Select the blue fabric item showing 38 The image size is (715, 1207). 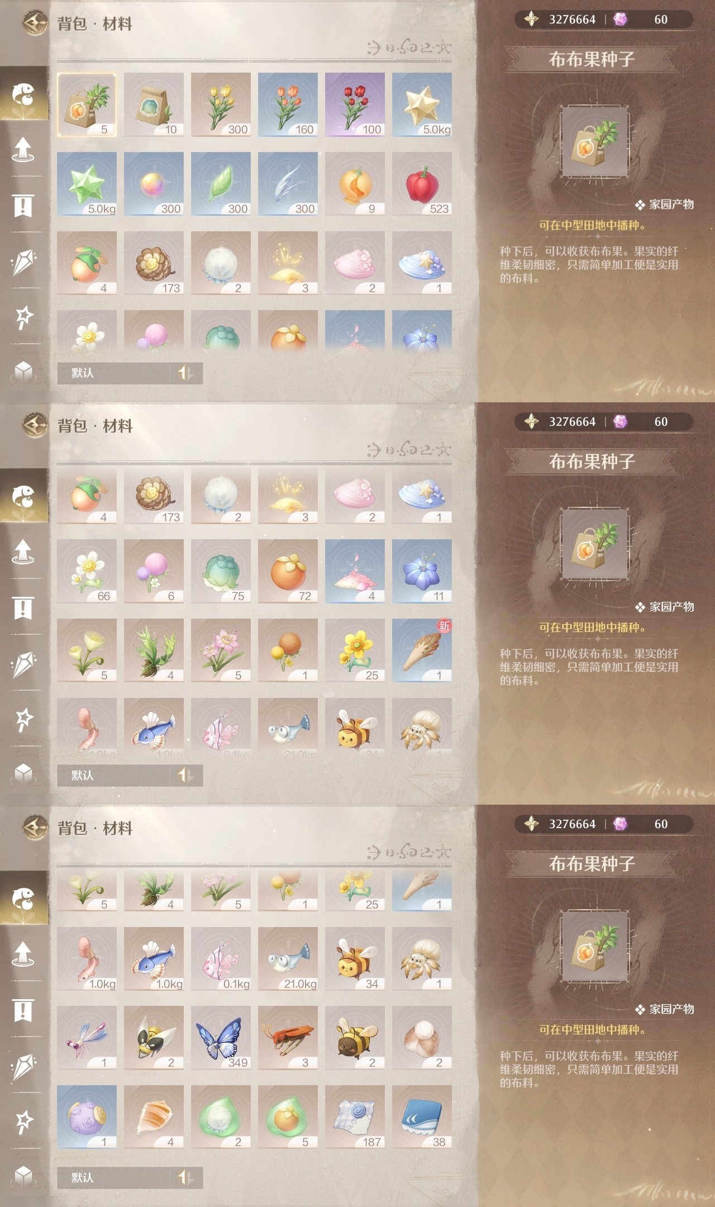tap(422, 1117)
